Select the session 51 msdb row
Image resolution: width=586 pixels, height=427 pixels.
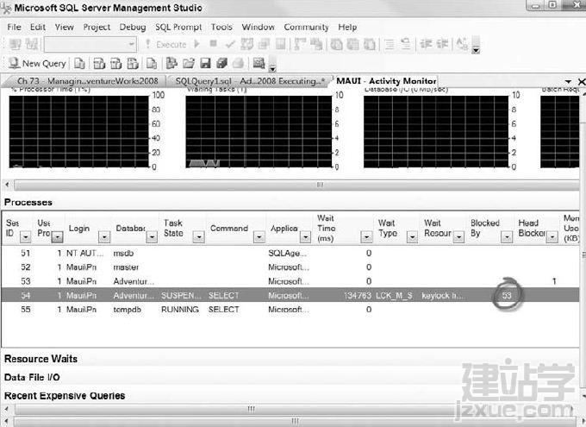coord(290,254)
